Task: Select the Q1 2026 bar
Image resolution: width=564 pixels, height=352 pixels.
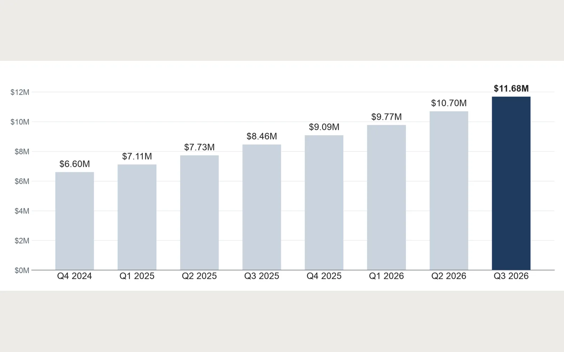Action: coord(387,197)
